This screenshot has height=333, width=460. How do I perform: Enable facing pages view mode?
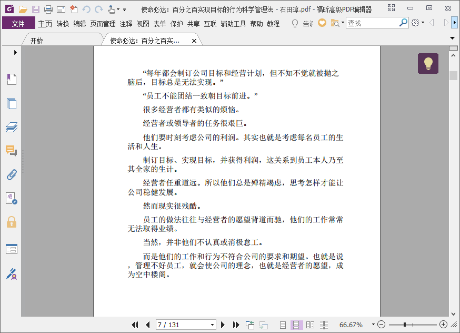(x=310, y=325)
